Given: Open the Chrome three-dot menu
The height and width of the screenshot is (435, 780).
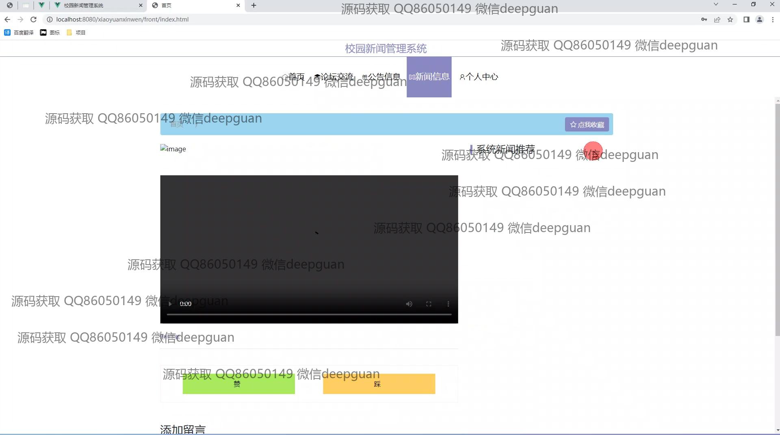Looking at the screenshot, I should point(773,19).
